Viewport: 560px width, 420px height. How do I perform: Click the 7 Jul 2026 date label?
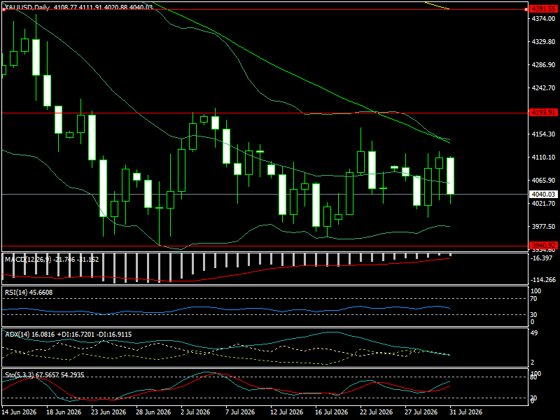tap(240, 412)
